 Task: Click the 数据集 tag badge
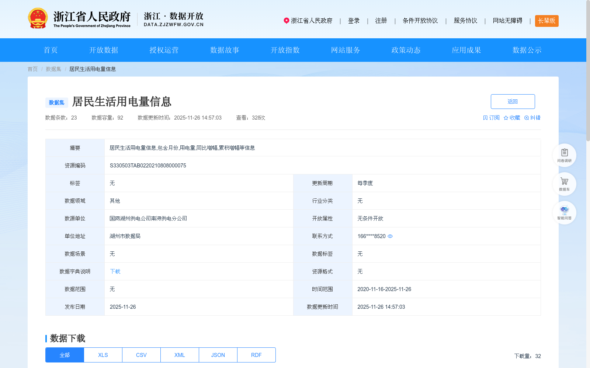click(56, 103)
